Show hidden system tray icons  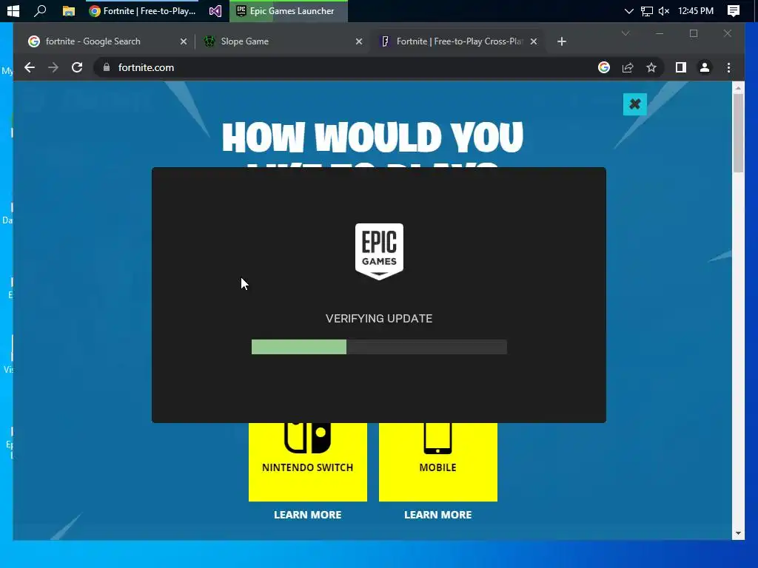pos(628,10)
